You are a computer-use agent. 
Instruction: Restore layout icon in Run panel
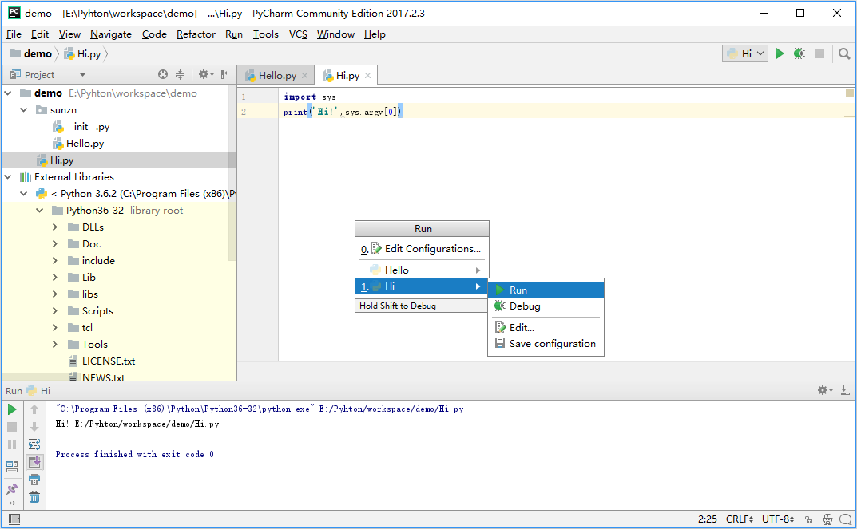pos(12,467)
